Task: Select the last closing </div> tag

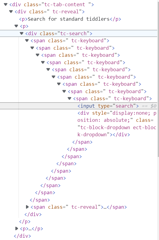Action: (22, 236)
